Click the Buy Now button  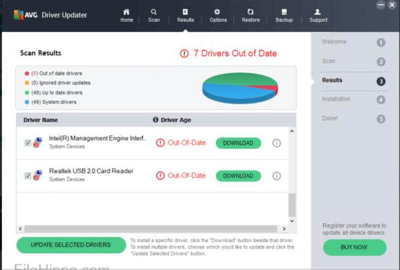(x=354, y=247)
